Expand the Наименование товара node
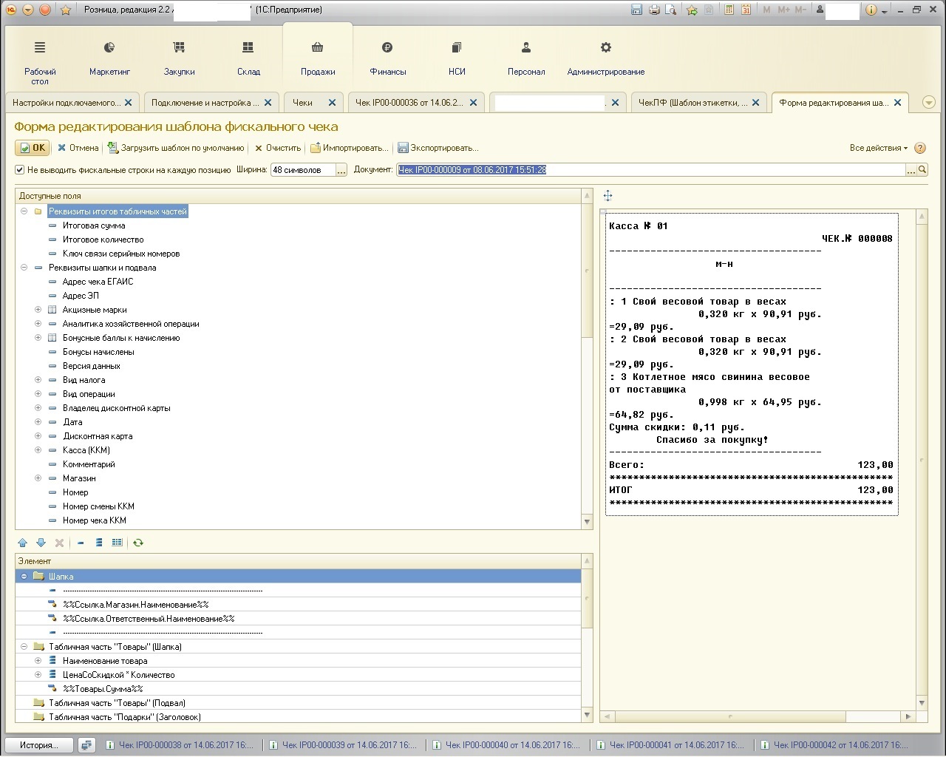This screenshot has width=946, height=757. coord(38,661)
